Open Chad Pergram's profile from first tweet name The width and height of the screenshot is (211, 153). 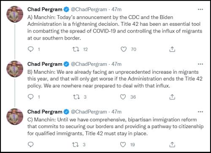pyautogui.click(x=45, y=9)
